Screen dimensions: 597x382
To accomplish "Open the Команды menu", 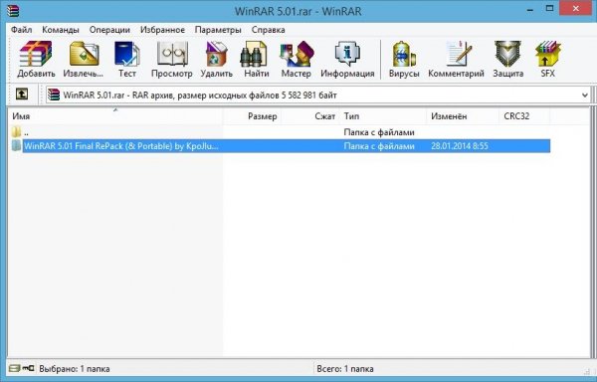I will tap(61, 30).
